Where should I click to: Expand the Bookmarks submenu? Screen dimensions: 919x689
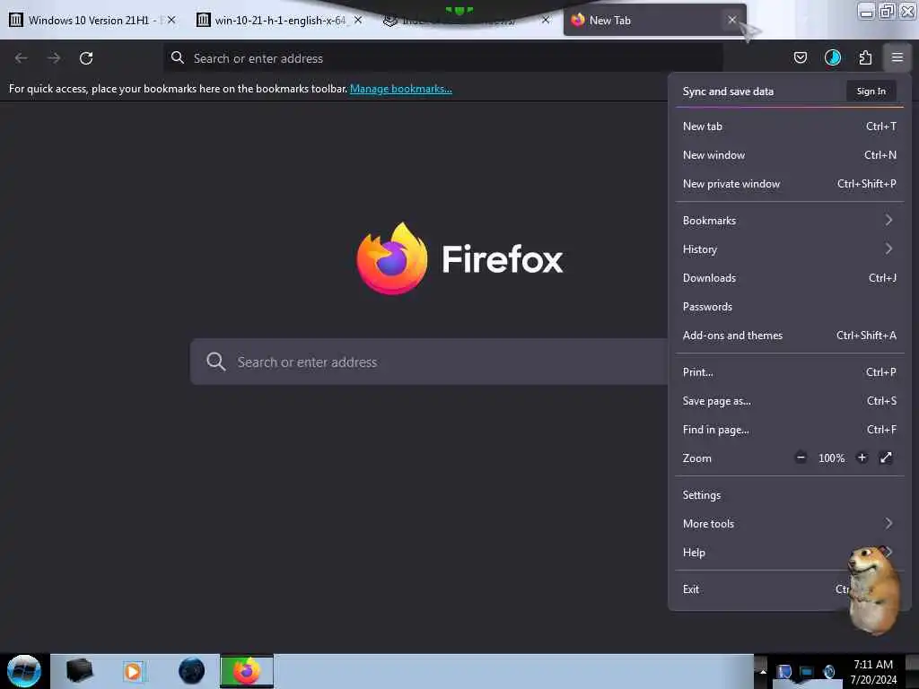[789, 221]
